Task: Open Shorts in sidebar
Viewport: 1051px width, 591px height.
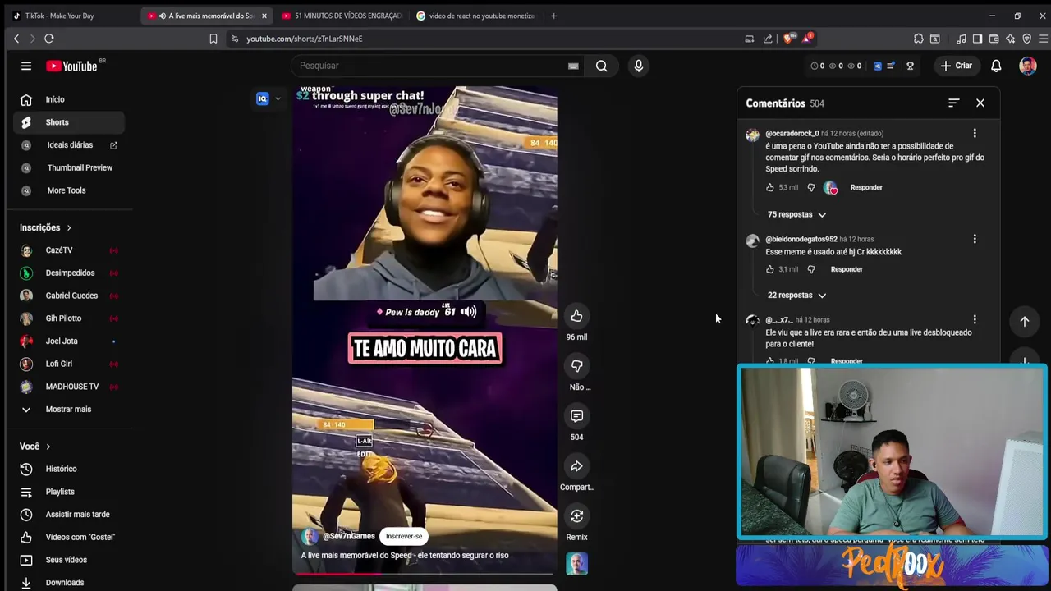Action: 69,122
